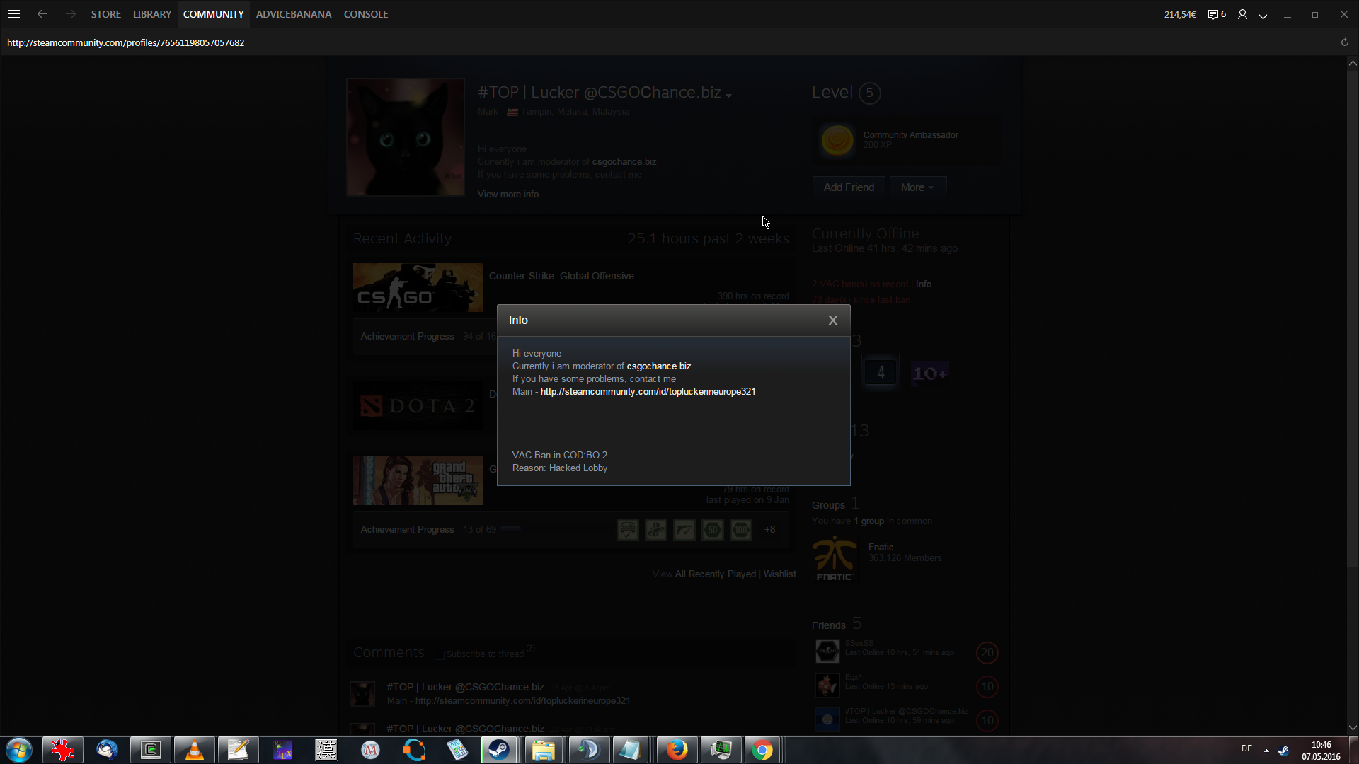Open the chat messages icon showing 6
This screenshot has width=1359, height=764.
1216,14
